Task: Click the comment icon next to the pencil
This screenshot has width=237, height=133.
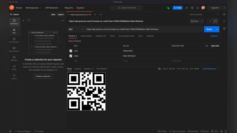Action: pos(216,21)
